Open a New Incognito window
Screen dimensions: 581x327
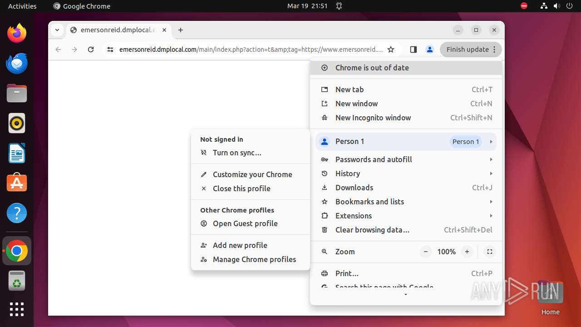pos(406,118)
